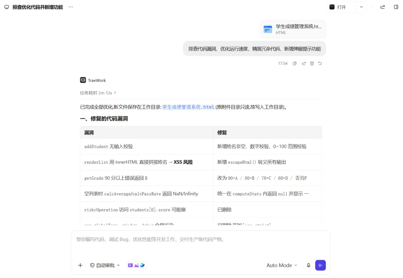This screenshot has width=403, height=278.
Task: Open the 学生成绩管理系统 HTML attachment card
Action: coord(293,29)
